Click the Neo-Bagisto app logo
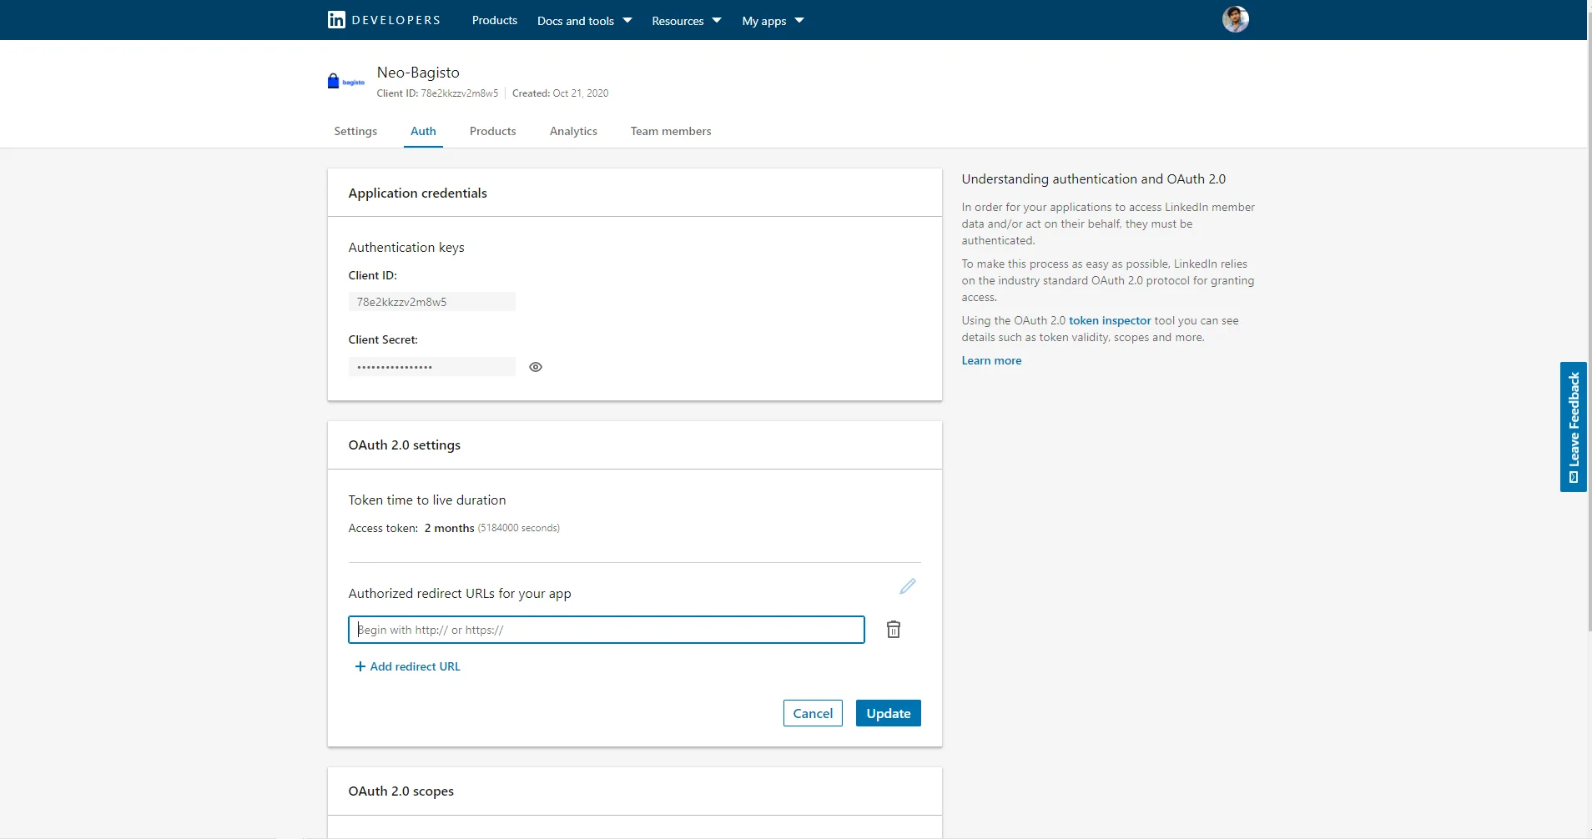 tap(345, 82)
